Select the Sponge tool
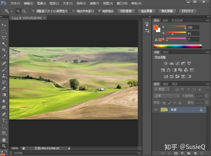Viewport: 211px width, 156px height. 4,107
